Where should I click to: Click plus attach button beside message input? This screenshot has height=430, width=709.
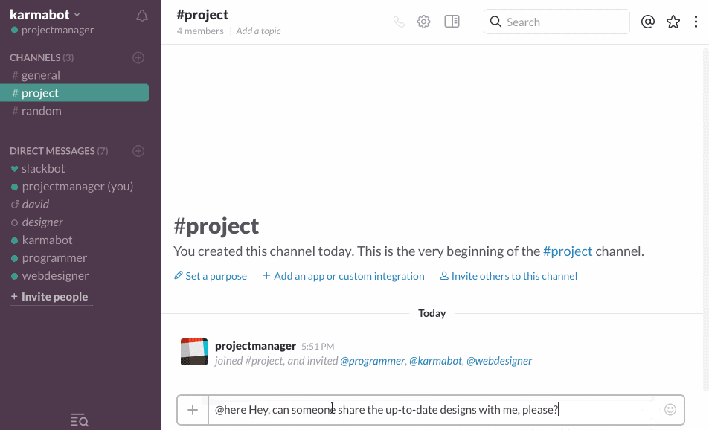click(x=193, y=410)
